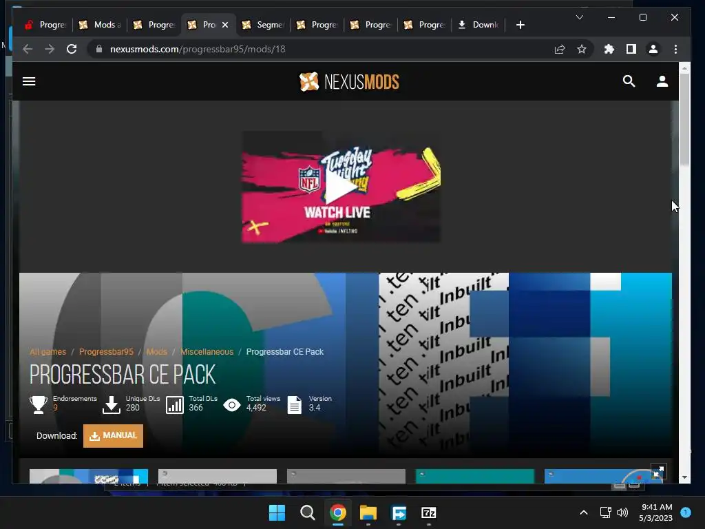The width and height of the screenshot is (705, 529).
Task: Switch to the Mods a tab
Action: click(x=100, y=25)
